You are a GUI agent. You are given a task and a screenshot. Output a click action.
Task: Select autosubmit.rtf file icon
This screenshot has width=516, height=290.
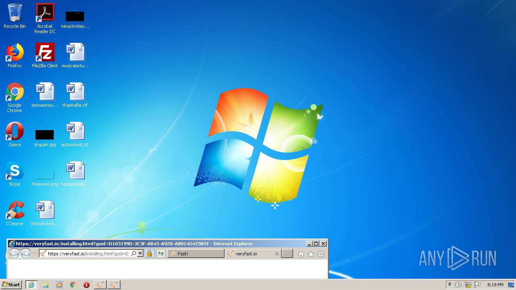(x=75, y=135)
